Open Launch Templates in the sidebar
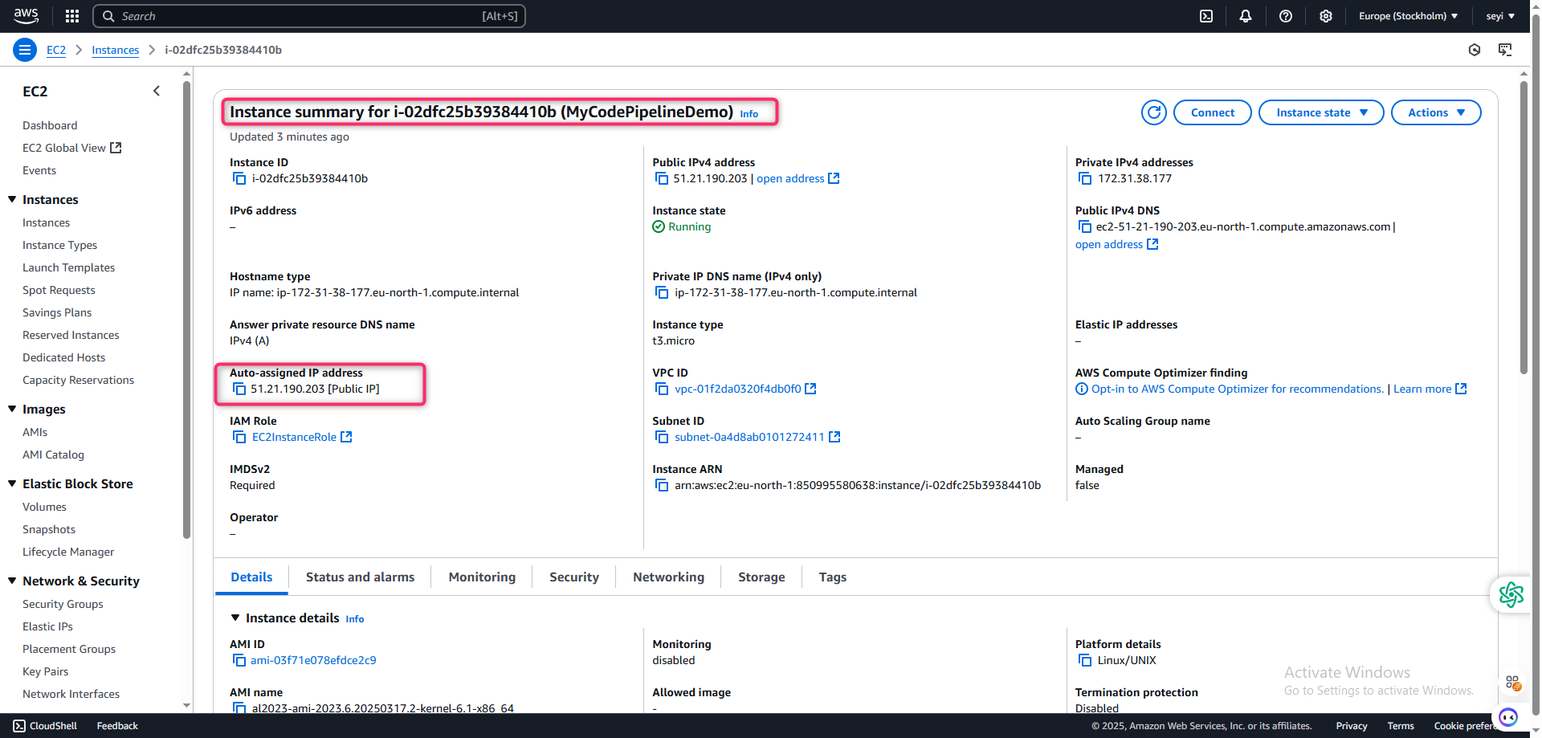 point(68,267)
